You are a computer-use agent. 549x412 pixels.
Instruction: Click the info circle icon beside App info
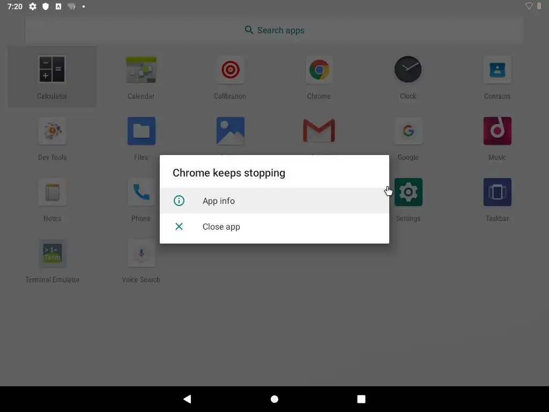click(179, 201)
